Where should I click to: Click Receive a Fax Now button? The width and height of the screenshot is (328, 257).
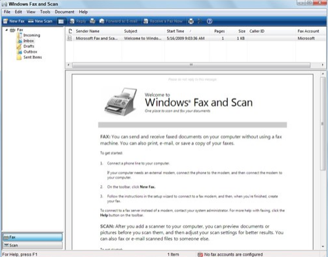click(163, 21)
